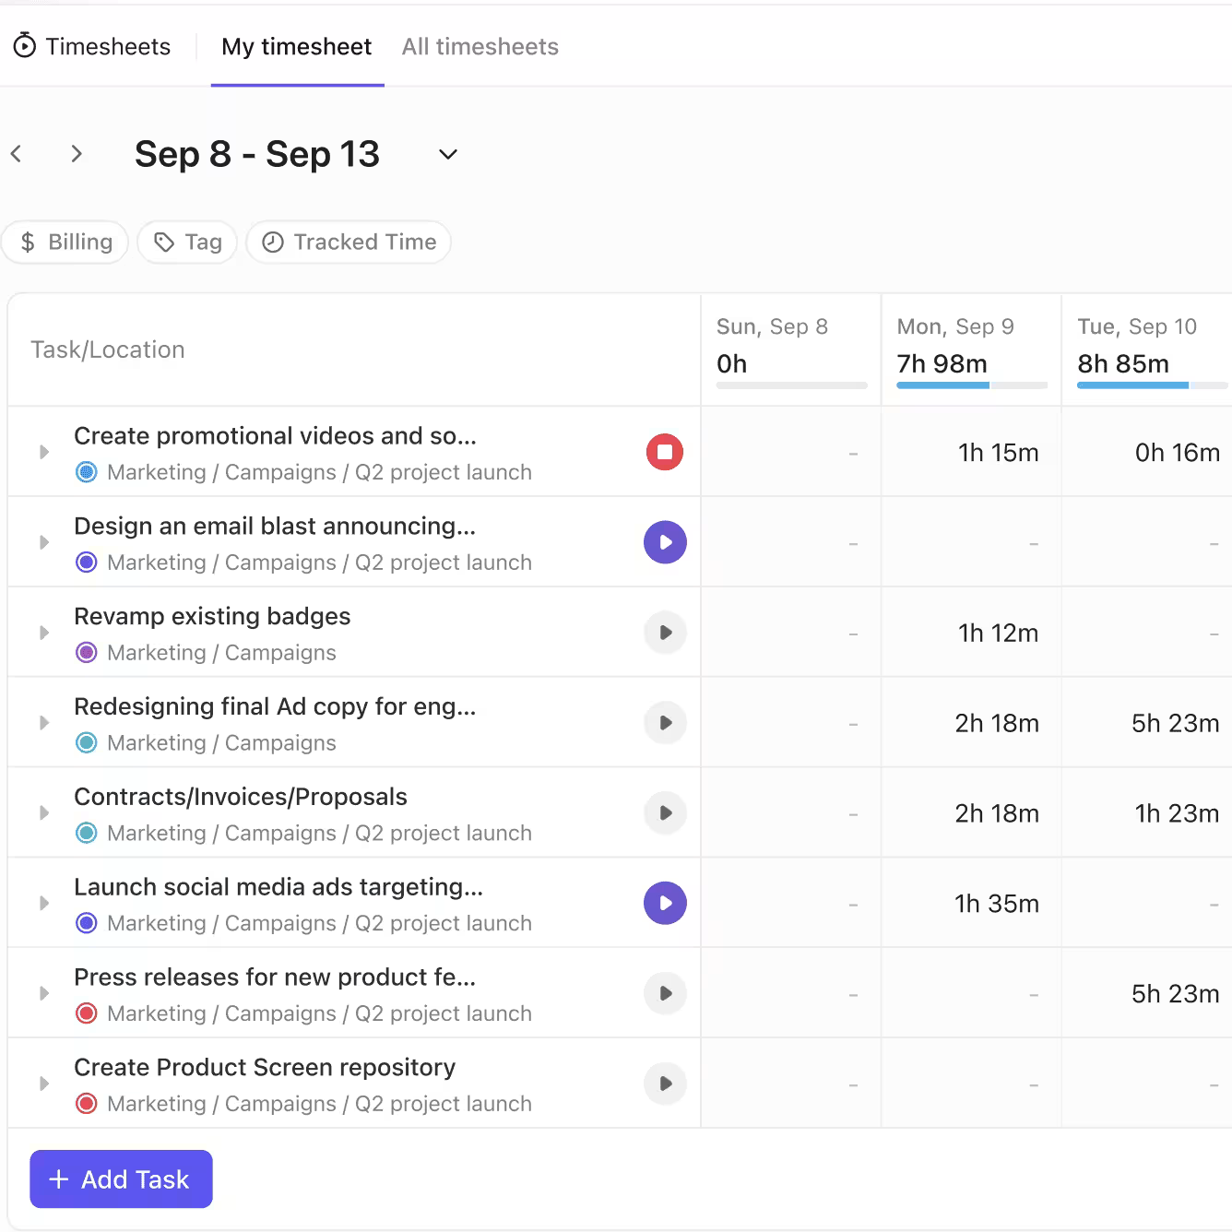Click the Timesheets stopwatch icon
The image size is (1232, 1232).
tap(25, 45)
